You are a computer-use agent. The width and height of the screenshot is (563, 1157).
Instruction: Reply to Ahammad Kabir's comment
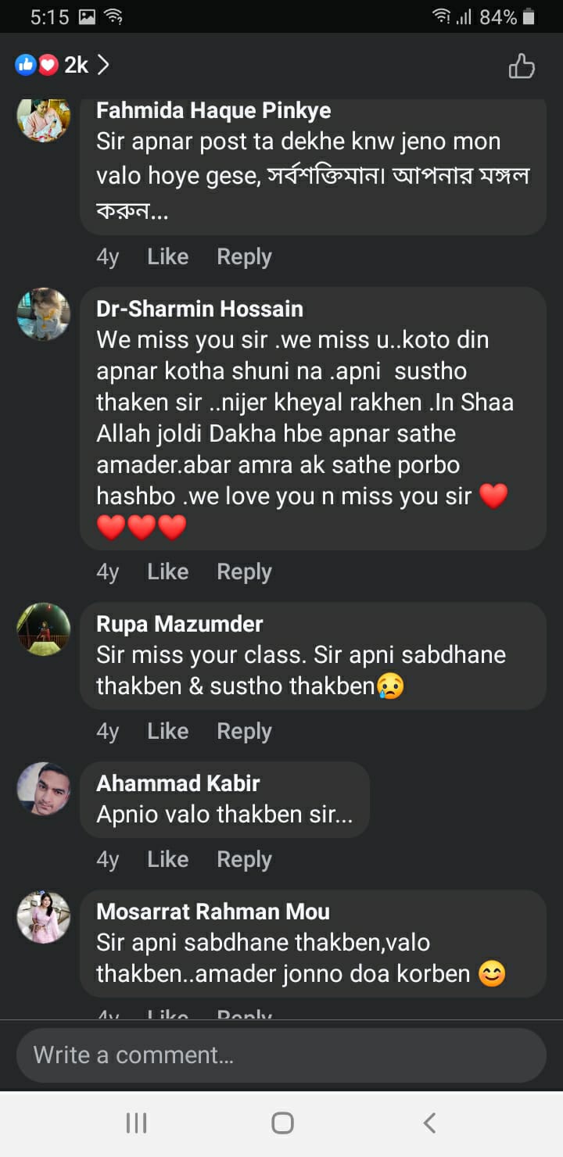pyautogui.click(x=244, y=859)
